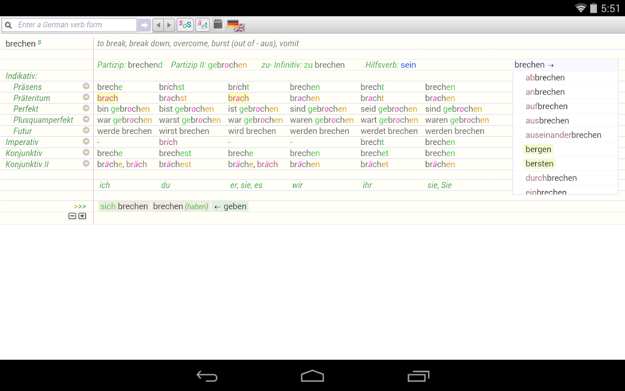Click the äet endings icon in toolbar
This screenshot has height=391, width=625.
tap(202, 25)
